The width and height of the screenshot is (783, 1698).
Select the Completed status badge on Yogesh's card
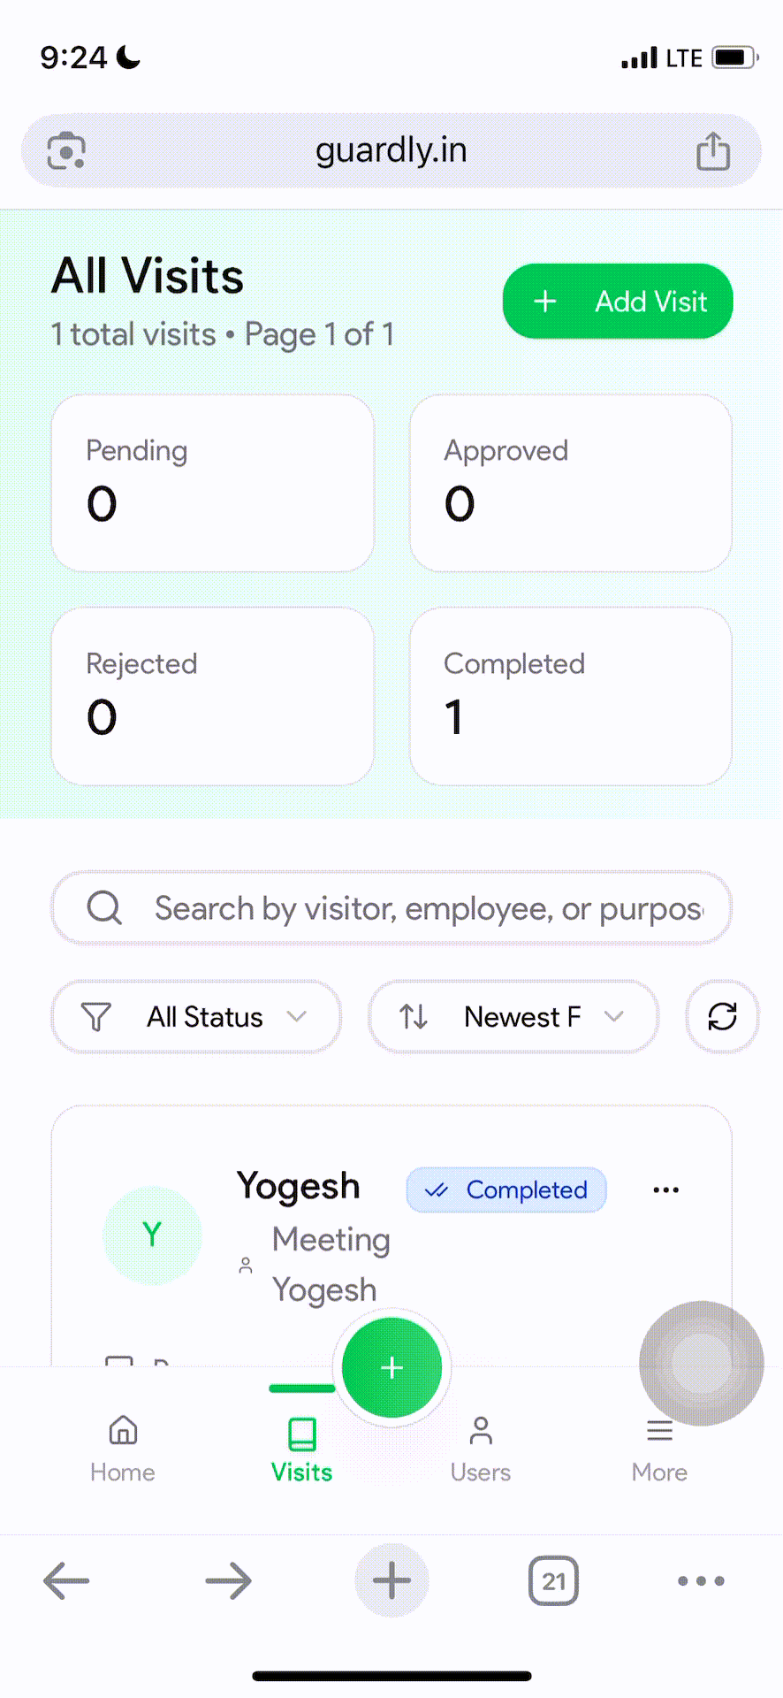pyautogui.click(x=506, y=1189)
